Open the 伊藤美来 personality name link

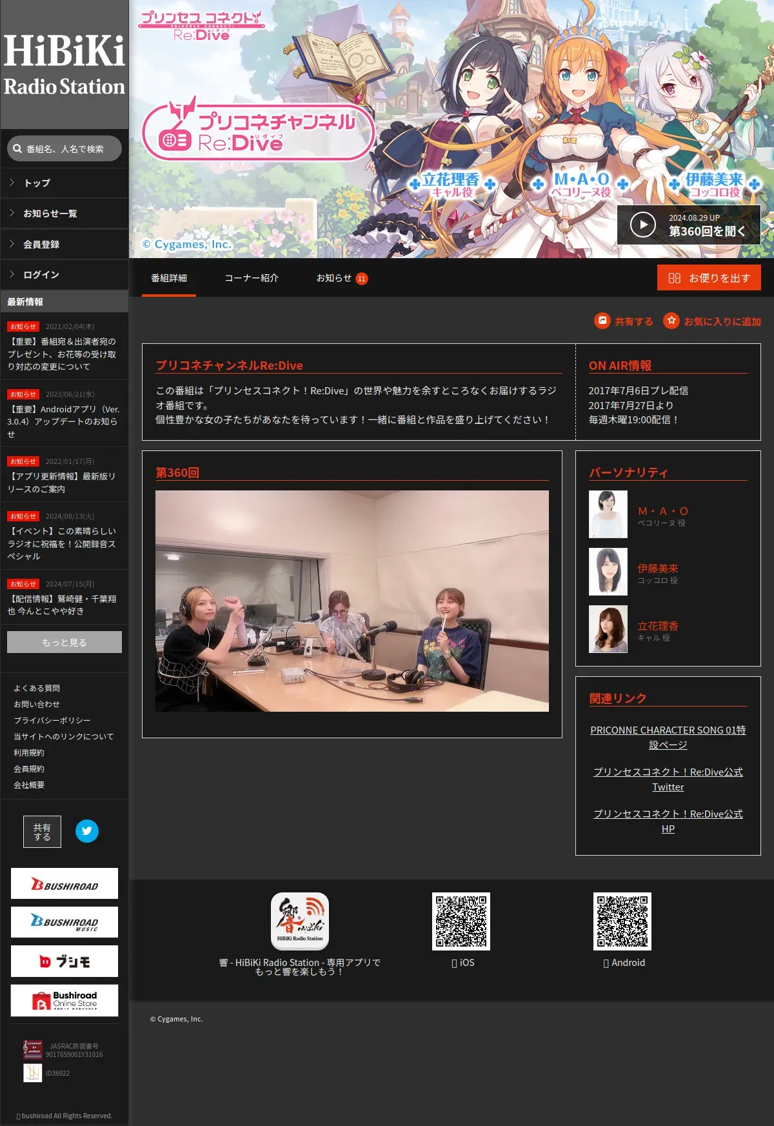tap(658, 568)
